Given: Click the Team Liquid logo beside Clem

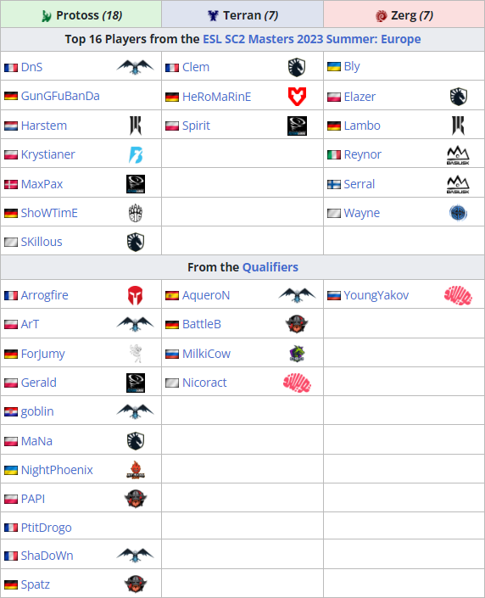Looking at the screenshot, I should point(297,67).
